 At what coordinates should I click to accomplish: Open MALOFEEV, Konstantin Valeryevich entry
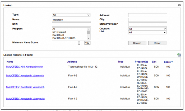click(x=26, y=99)
